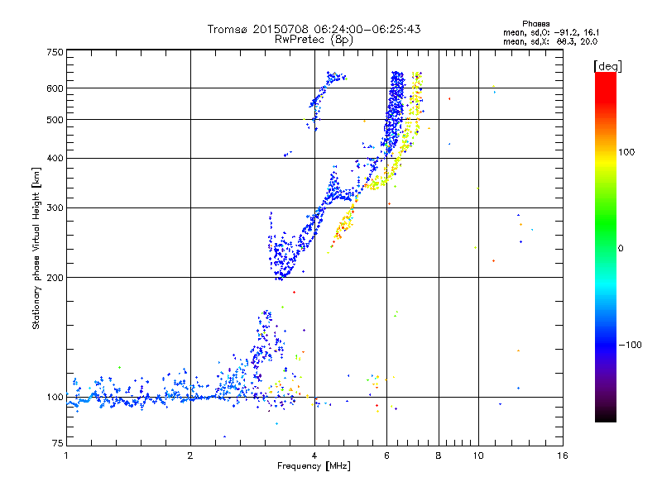This screenshot has height=496, width=662.
Task: Click the "Phases" heading above the statistics
Action: click(x=535, y=24)
